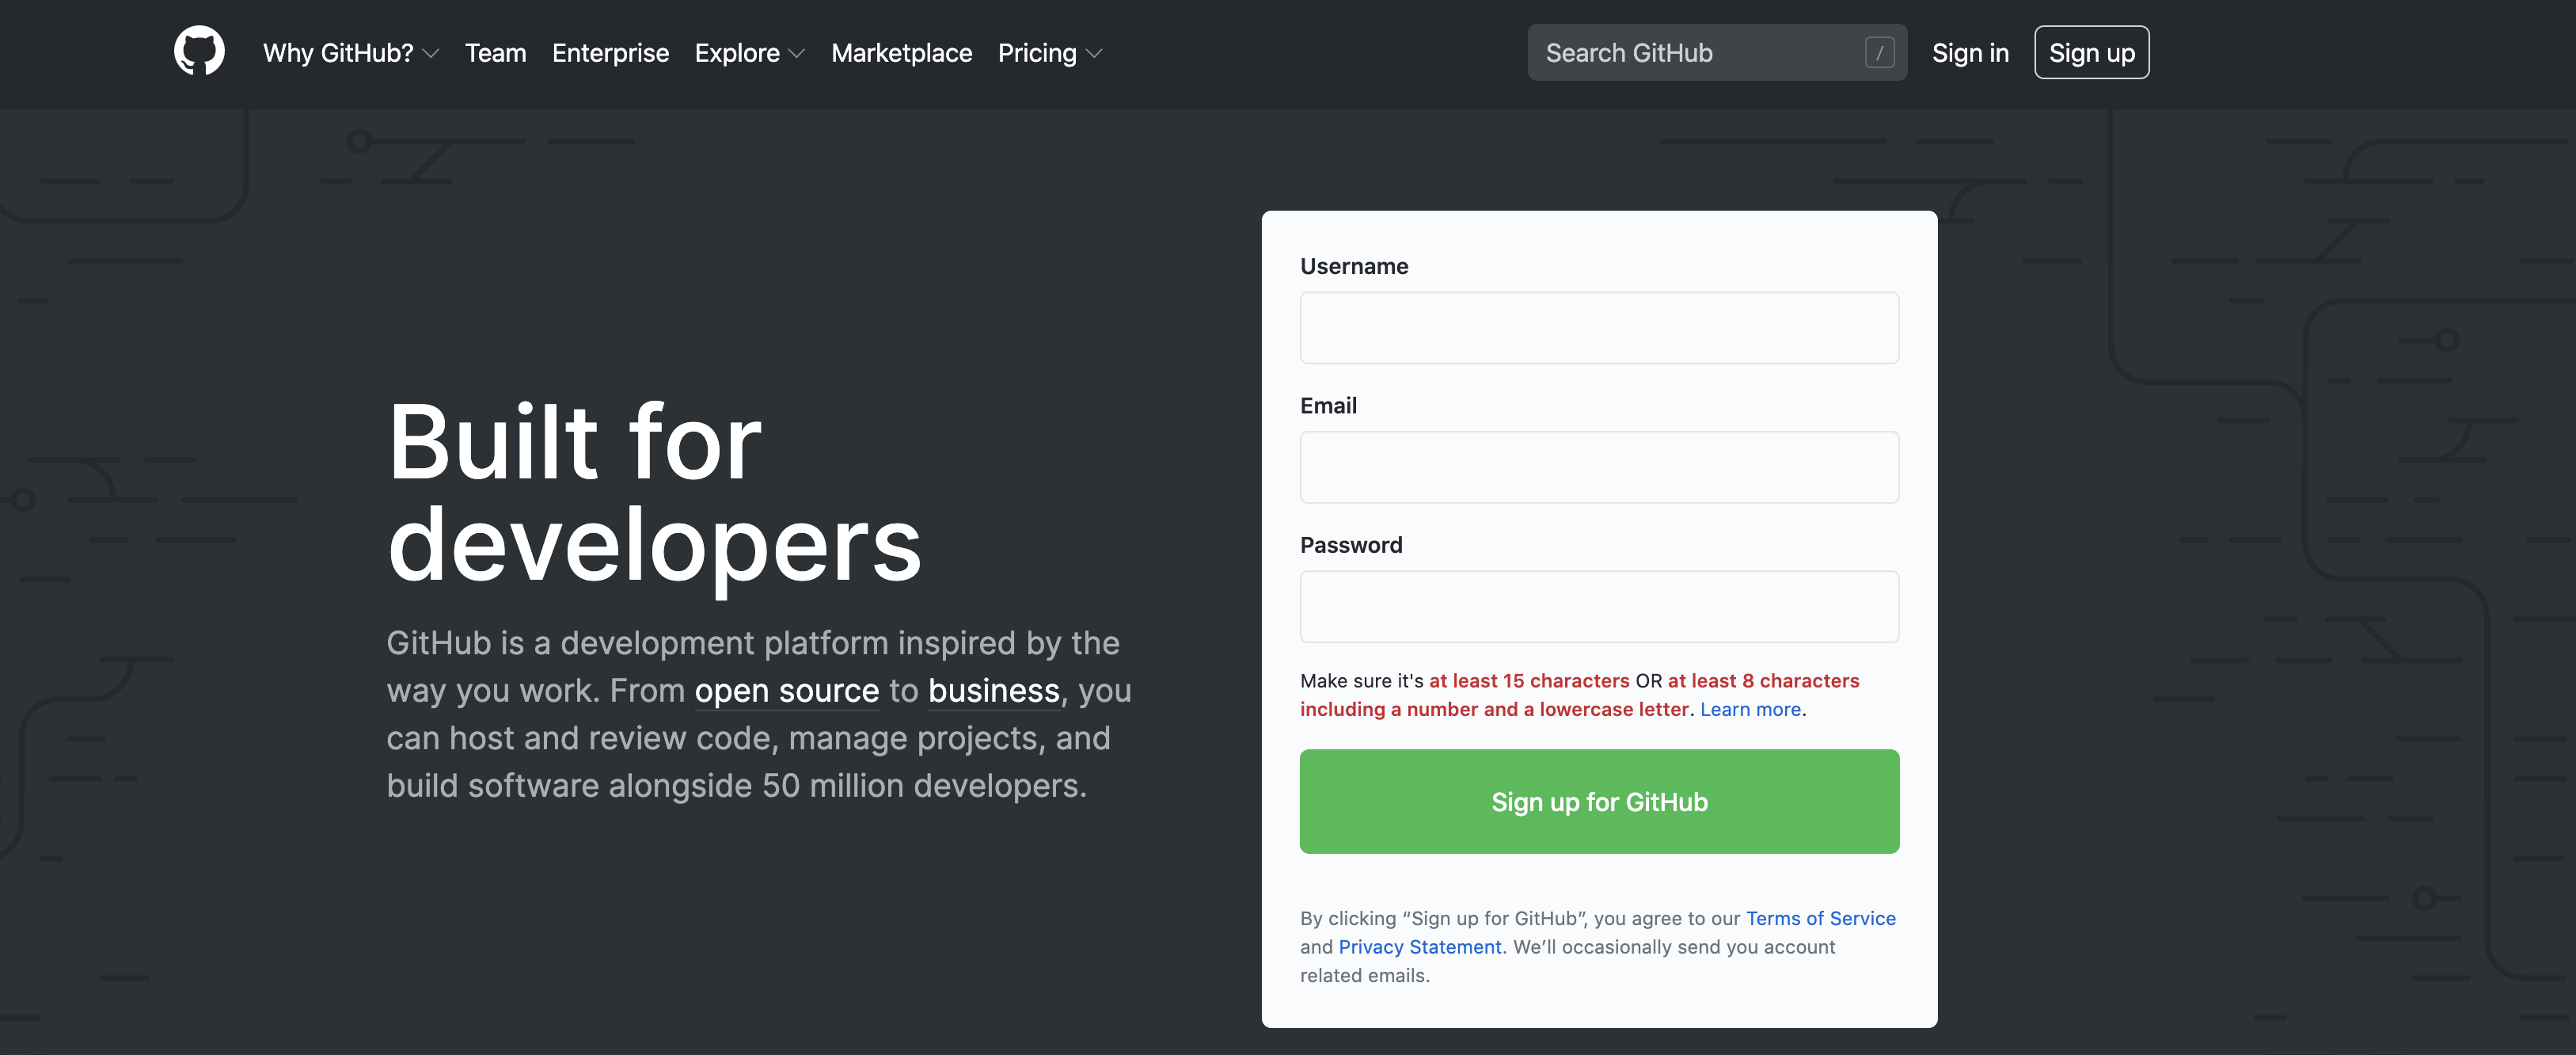Viewport: 2576px width, 1055px height.
Task: Open the Privacy Statement link
Action: [1419, 947]
